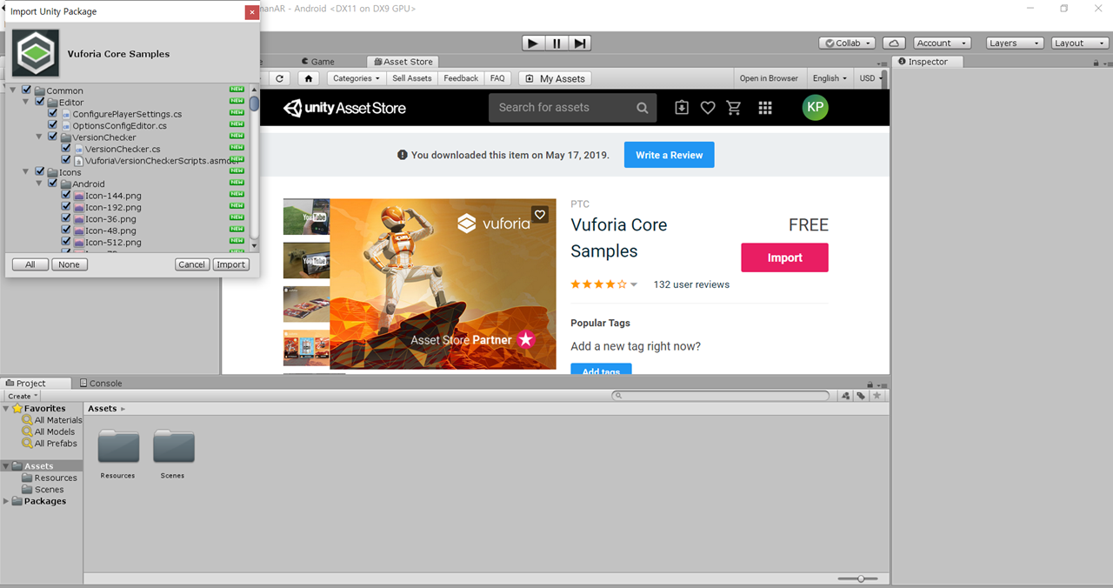This screenshot has width=1113, height=588.
Task: Collapse the VersionChecker folder arrow
Action: click(39, 137)
